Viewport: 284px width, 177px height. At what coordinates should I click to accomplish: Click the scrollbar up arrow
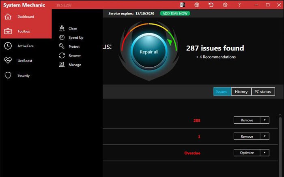point(280,115)
